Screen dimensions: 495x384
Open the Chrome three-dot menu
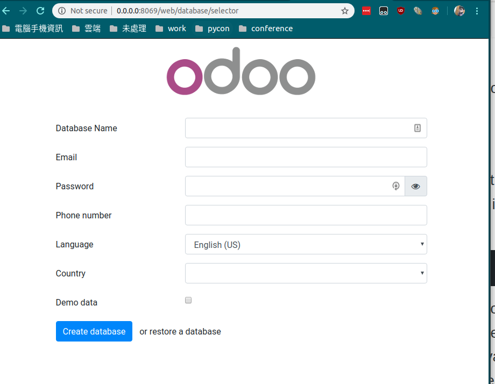[x=477, y=11]
